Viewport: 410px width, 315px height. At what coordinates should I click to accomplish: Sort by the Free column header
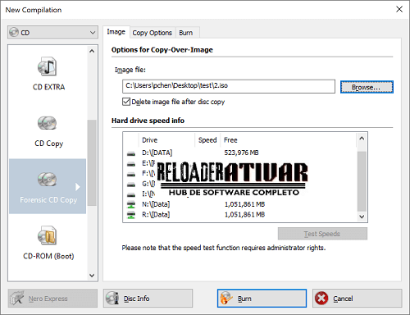pyautogui.click(x=288, y=140)
